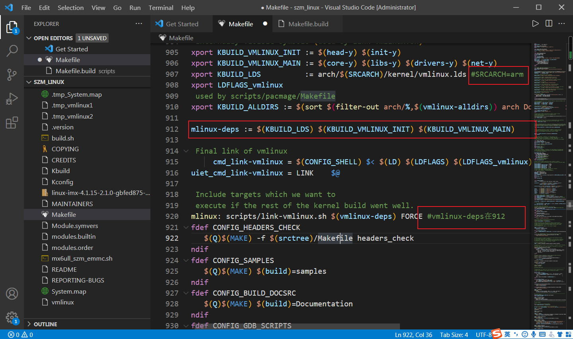Split the editor right
The height and width of the screenshot is (339, 573).
(549, 23)
